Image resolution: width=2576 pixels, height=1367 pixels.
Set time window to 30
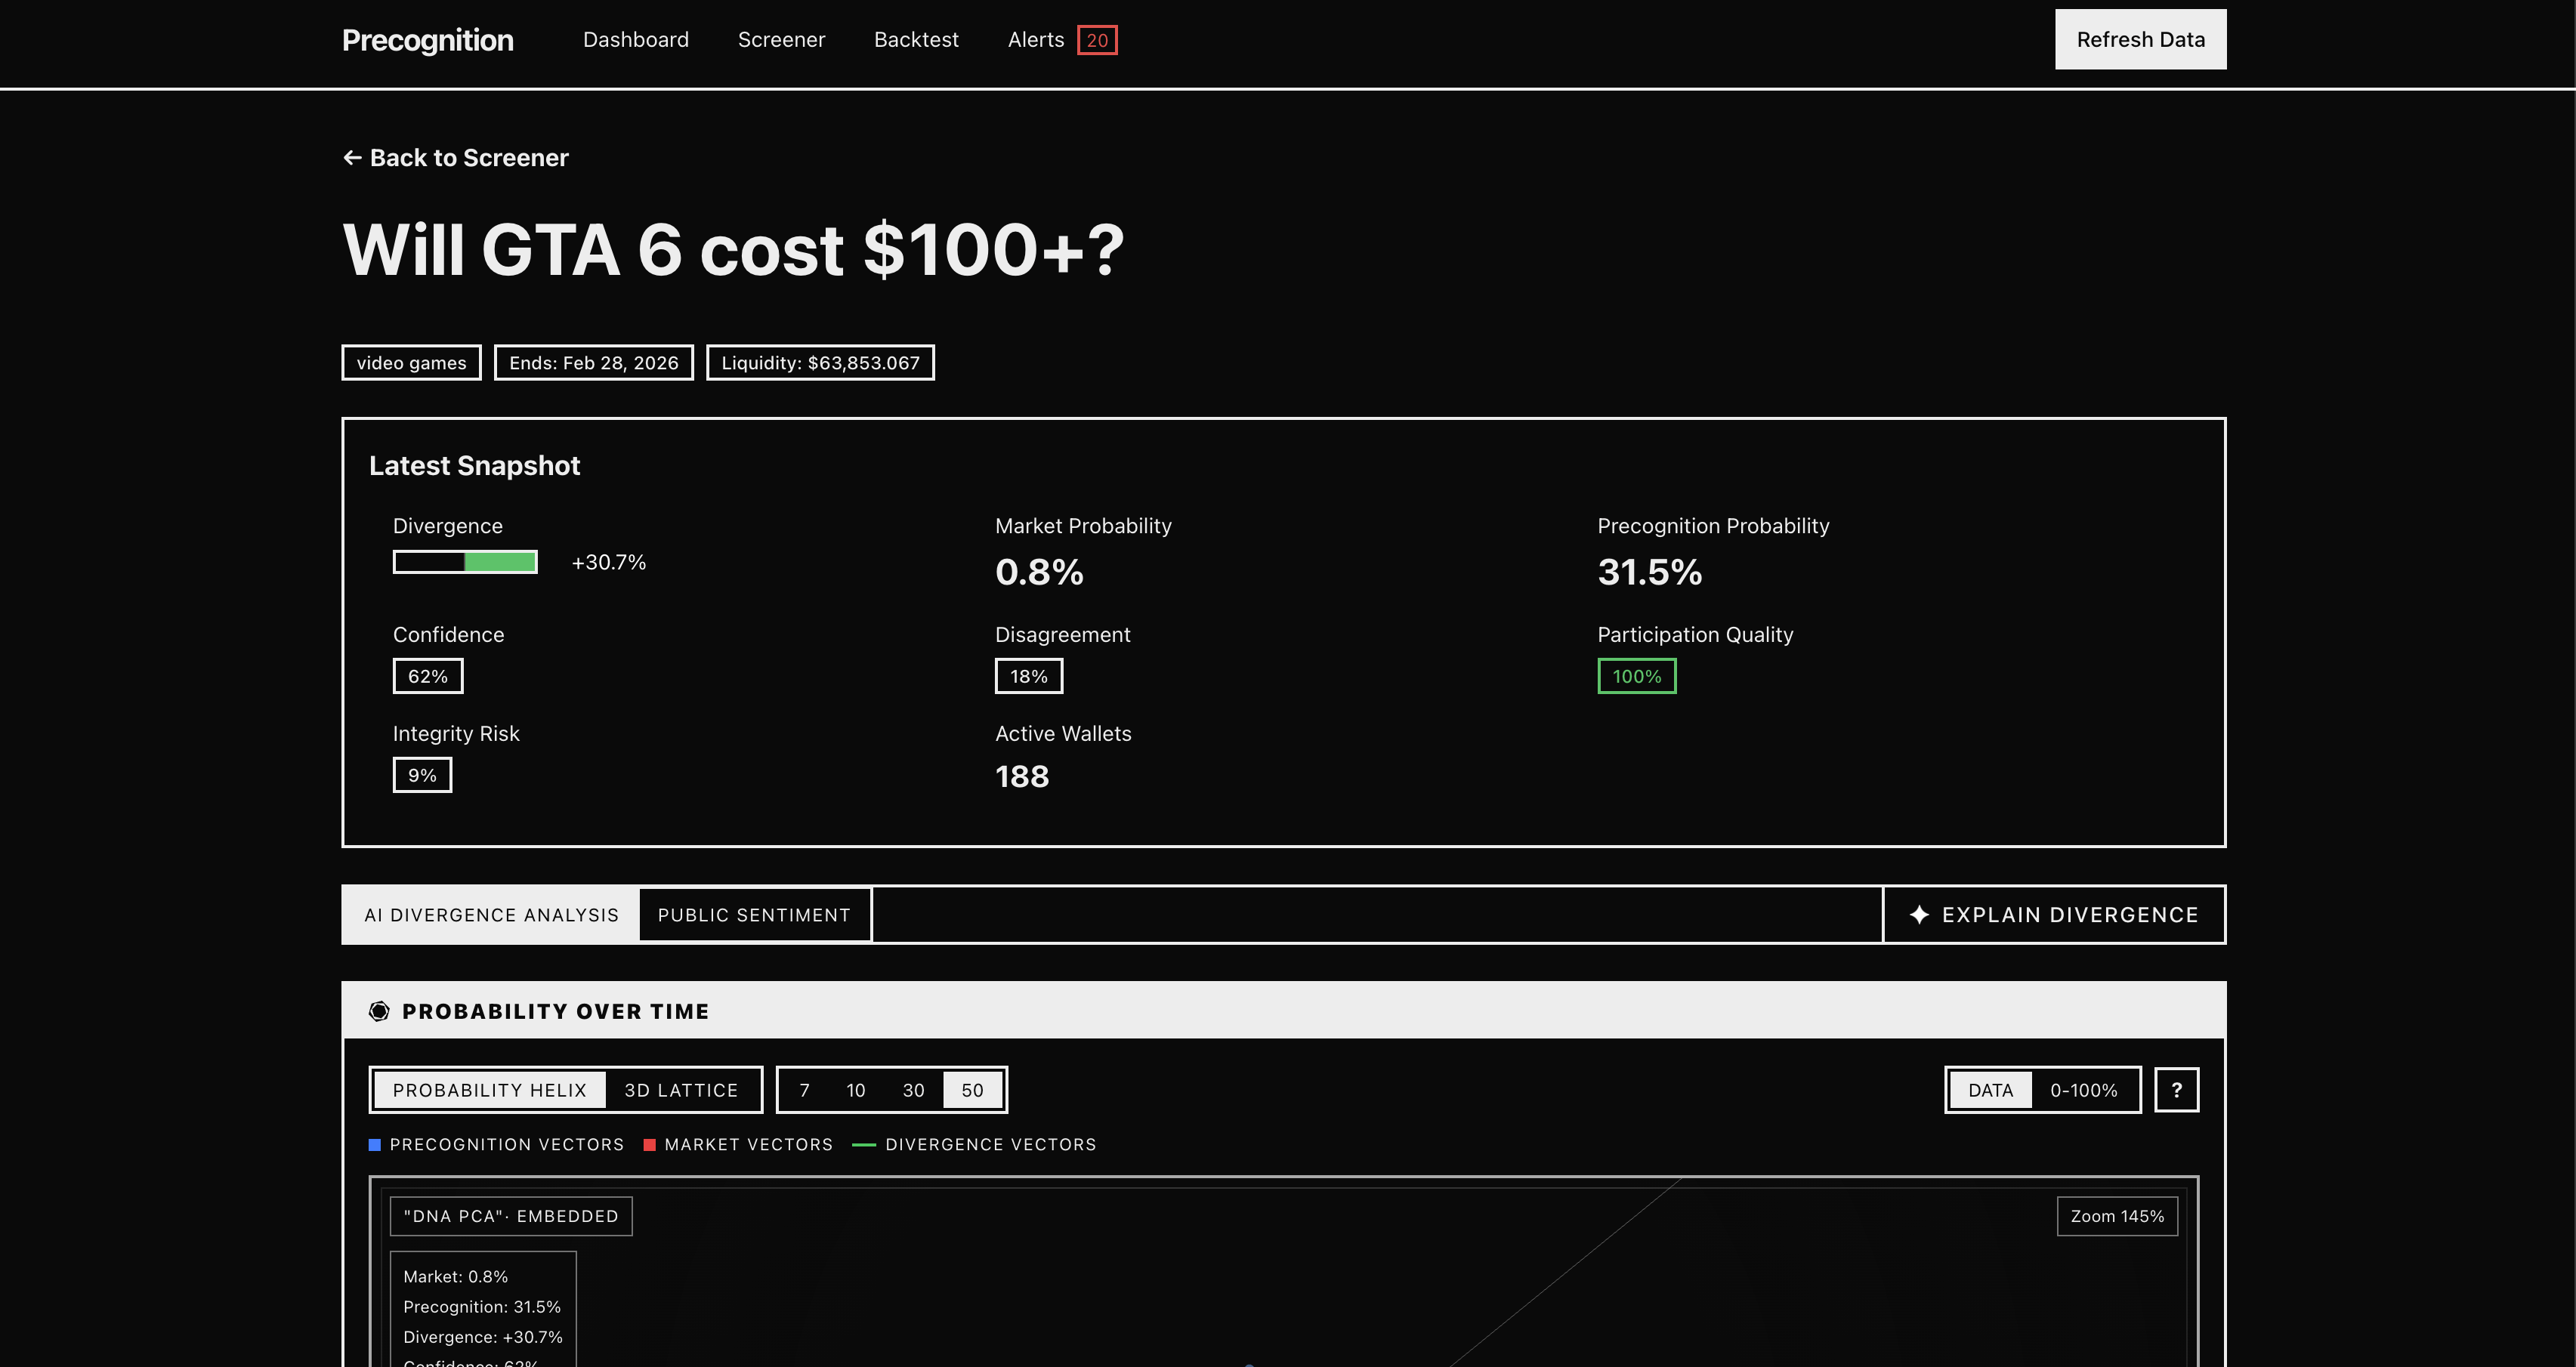pos(913,1090)
